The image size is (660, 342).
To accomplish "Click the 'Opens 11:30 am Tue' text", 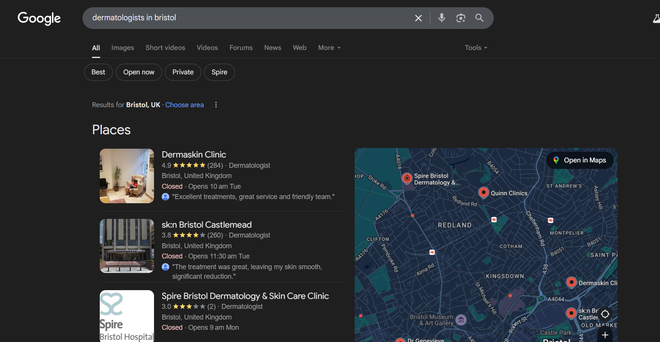I will (x=219, y=256).
